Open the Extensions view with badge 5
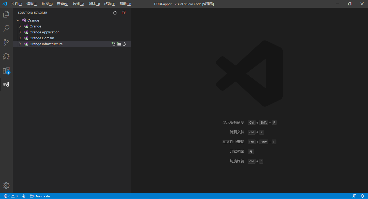368x199 pixels. [x=6, y=71]
